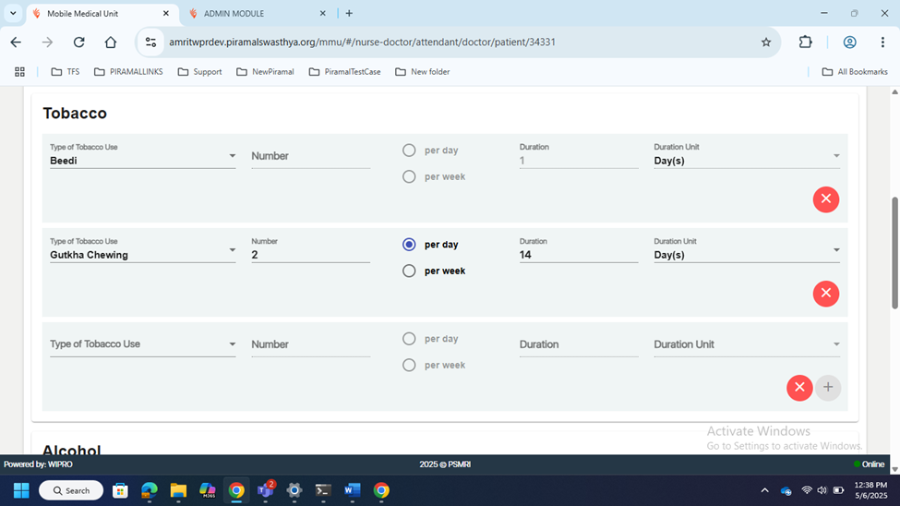900x506 pixels.
Task: Click Number field containing 2
Action: click(x=310, y=250)
